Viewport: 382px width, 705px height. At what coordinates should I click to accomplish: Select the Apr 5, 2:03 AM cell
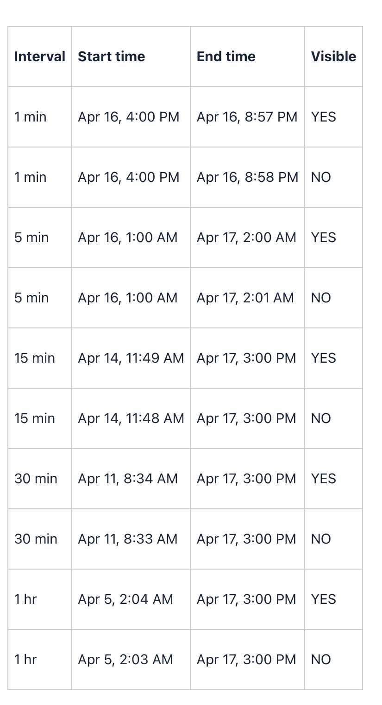(125, 660)
